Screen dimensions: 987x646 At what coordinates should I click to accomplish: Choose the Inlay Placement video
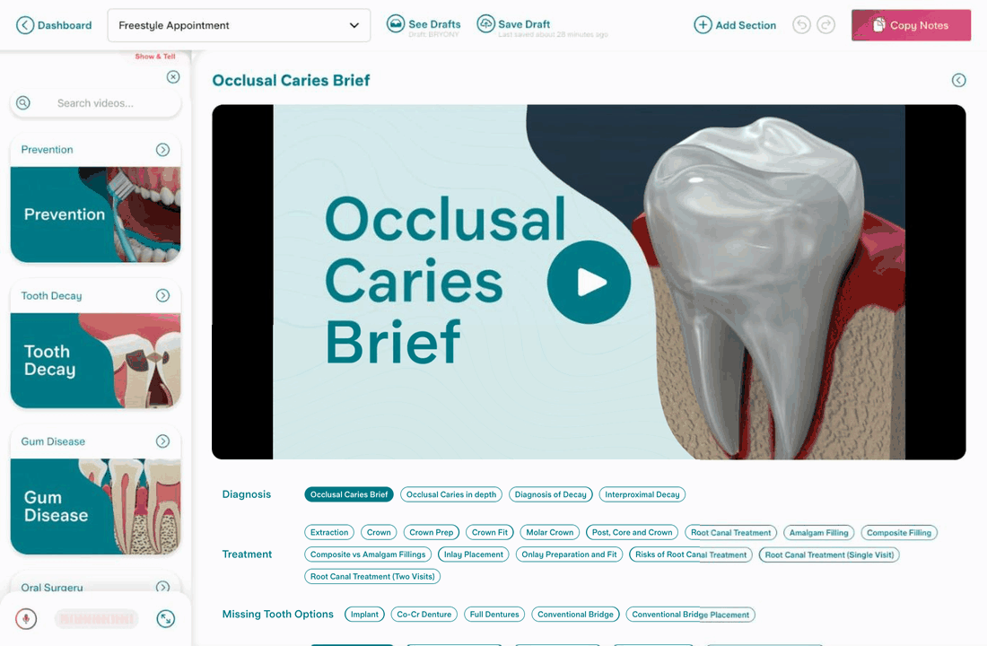[474, 554]
